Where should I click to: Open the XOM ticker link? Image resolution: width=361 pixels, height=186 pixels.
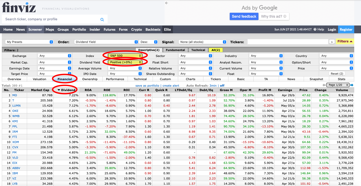16,142
